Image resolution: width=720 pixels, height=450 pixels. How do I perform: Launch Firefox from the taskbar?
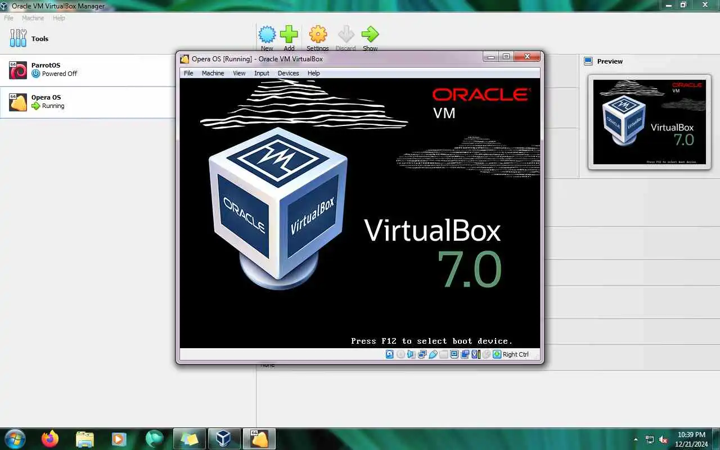tap(50, 438)
